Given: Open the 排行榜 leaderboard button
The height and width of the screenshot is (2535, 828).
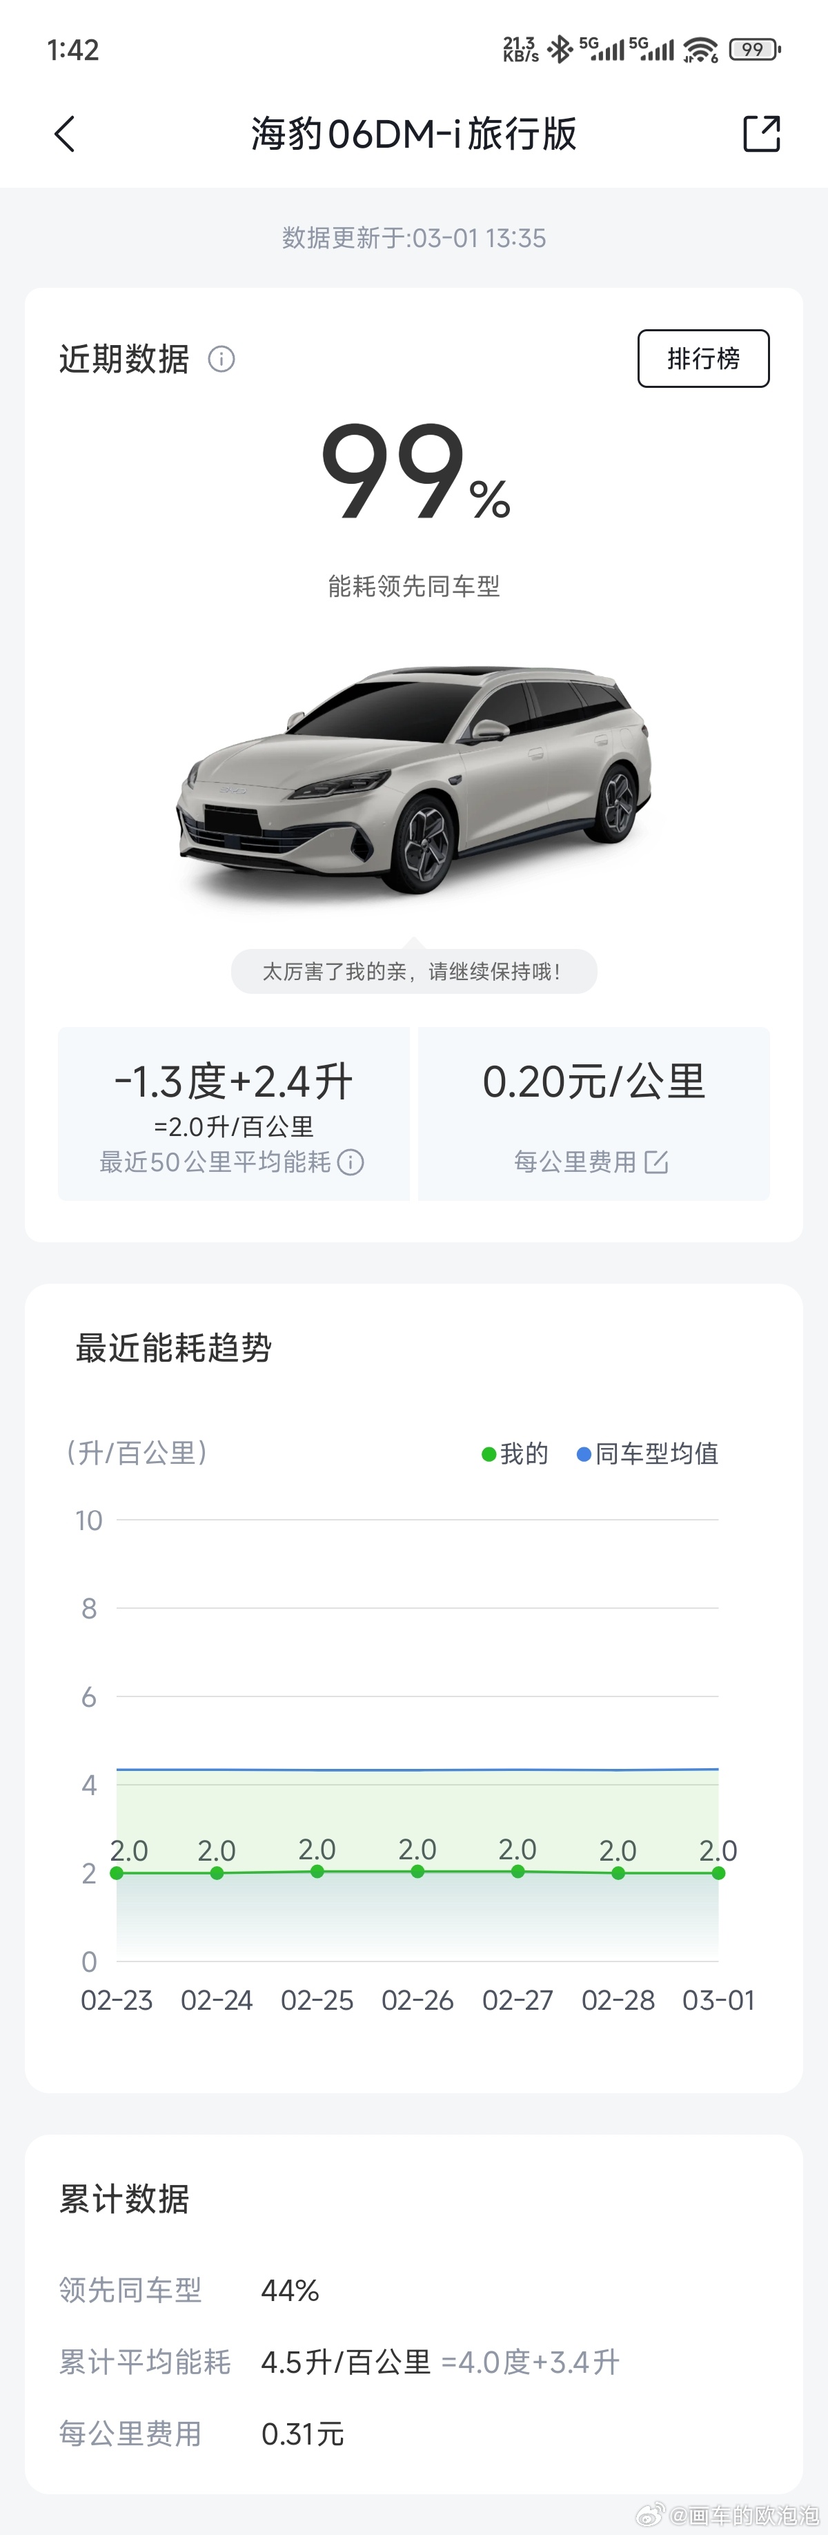Looking at the screenshot, I should [x=703, y=358].
